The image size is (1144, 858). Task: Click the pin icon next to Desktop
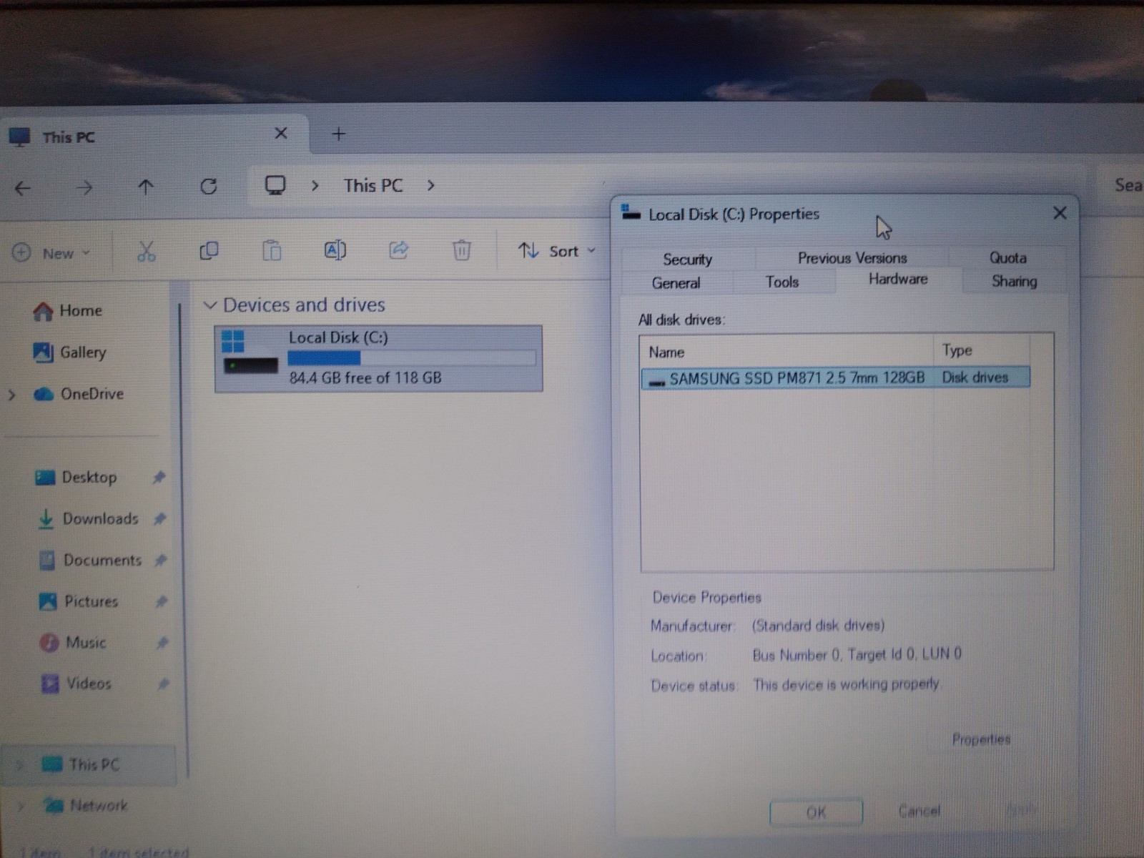159,477
